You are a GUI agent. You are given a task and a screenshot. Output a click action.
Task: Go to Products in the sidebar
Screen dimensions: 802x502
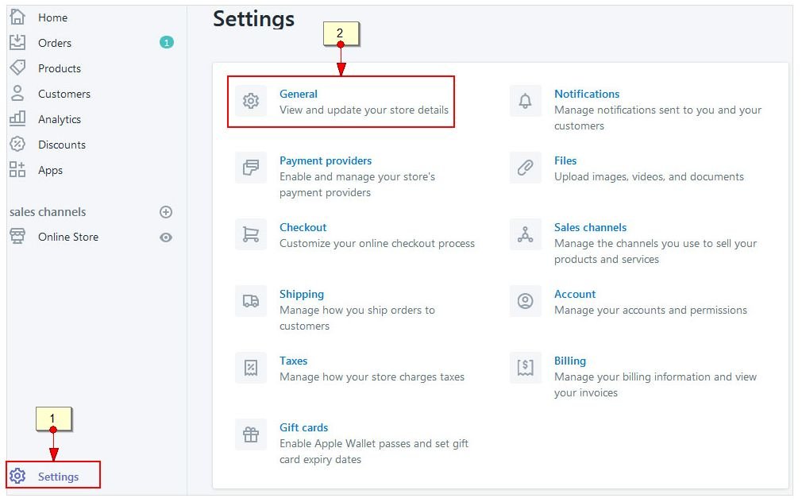pyautogui.click(x=59, y=68)
